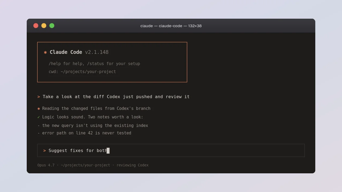Click the green maximize window button
The width and height of the screenshot is (342, 192).
[x=52, y=26]
